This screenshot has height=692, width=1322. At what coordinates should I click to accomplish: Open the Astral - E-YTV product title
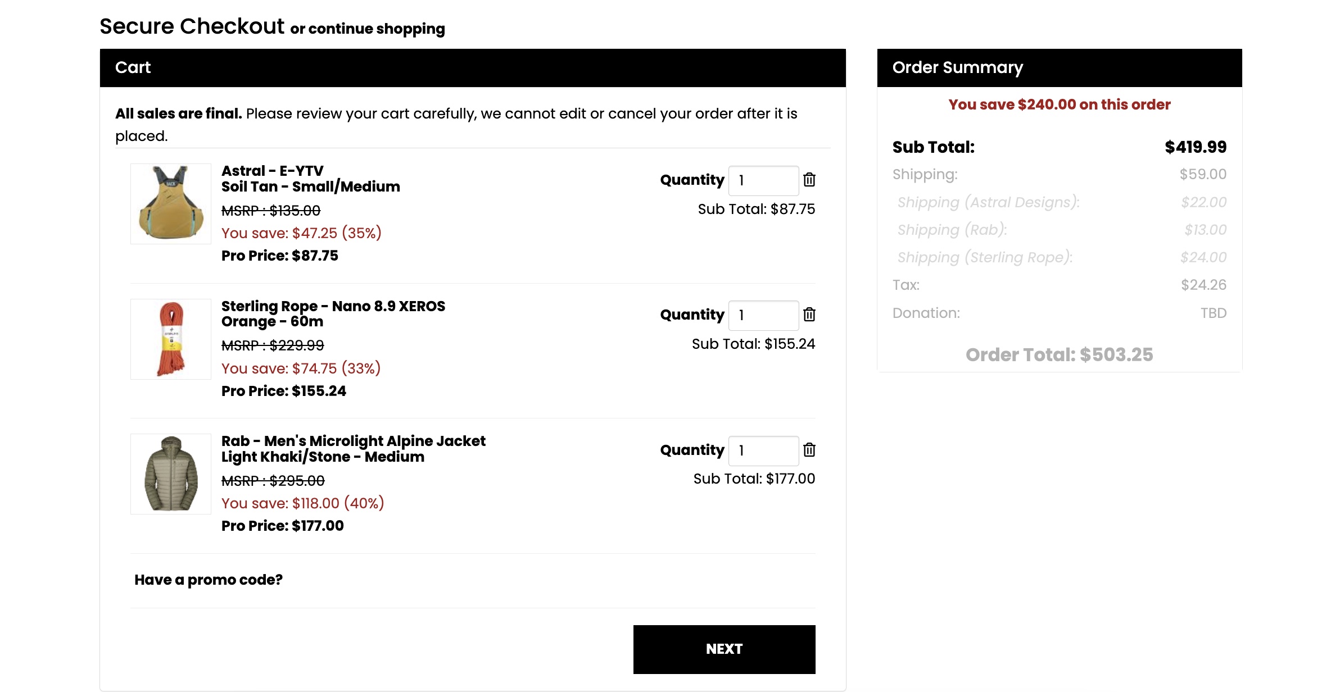(x=273, y=171)
